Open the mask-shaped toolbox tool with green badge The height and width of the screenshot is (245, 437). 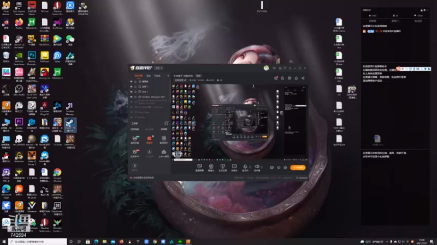[135, 139]
